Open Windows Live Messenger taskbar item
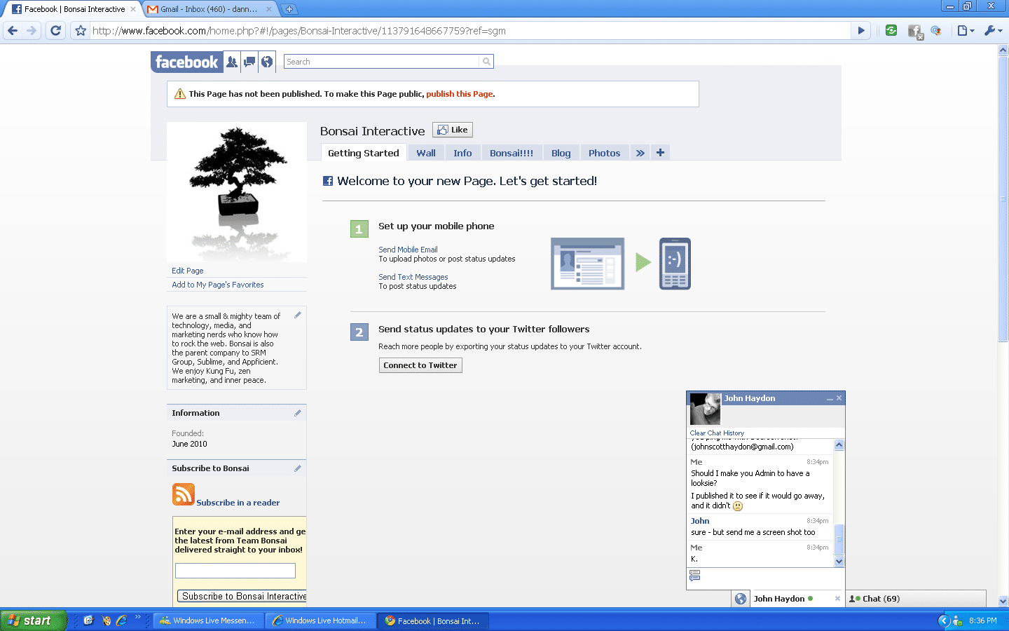This screenshot has height=631, width=1009. pyautogui.click(x=209, y=620)
